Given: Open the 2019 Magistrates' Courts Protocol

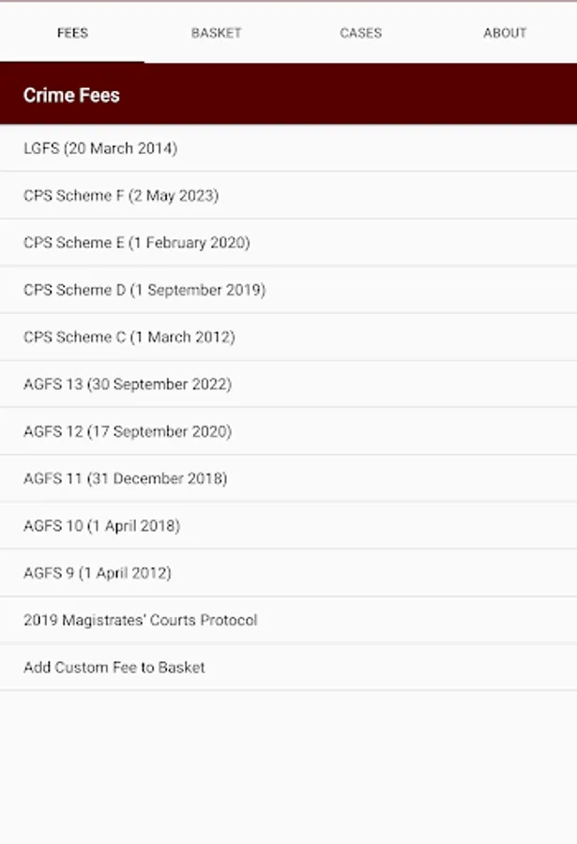Looking at the screenshot, I should [x=141, y=620].
